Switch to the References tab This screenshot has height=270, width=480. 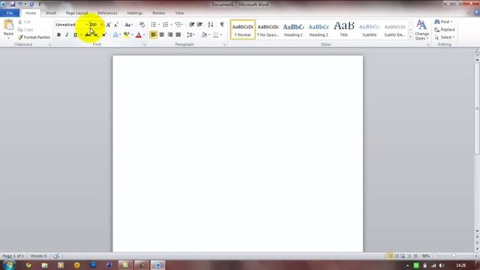(x=107, y=13)
